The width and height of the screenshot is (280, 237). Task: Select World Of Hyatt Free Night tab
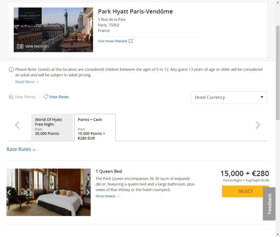pyautogui.click(x=52, y=127)
